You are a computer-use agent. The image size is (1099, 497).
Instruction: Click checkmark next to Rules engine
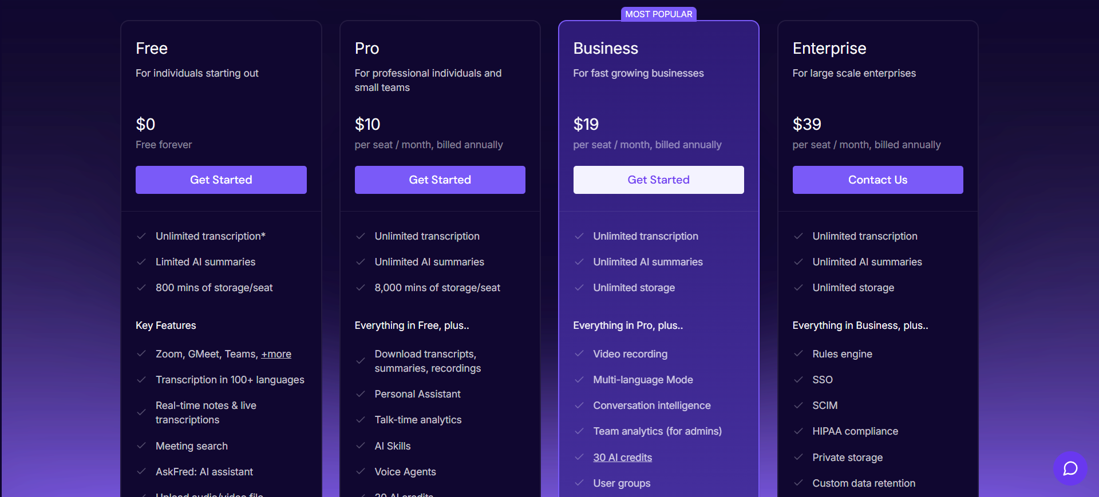pyautogui.click(x=798, y=354)
